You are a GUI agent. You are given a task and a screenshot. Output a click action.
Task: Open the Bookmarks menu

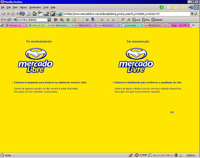coord(35,7)
